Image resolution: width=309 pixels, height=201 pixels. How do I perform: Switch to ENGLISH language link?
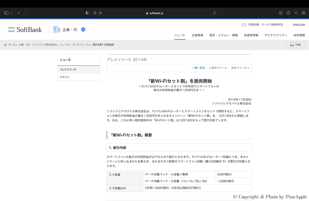point(299,25)
